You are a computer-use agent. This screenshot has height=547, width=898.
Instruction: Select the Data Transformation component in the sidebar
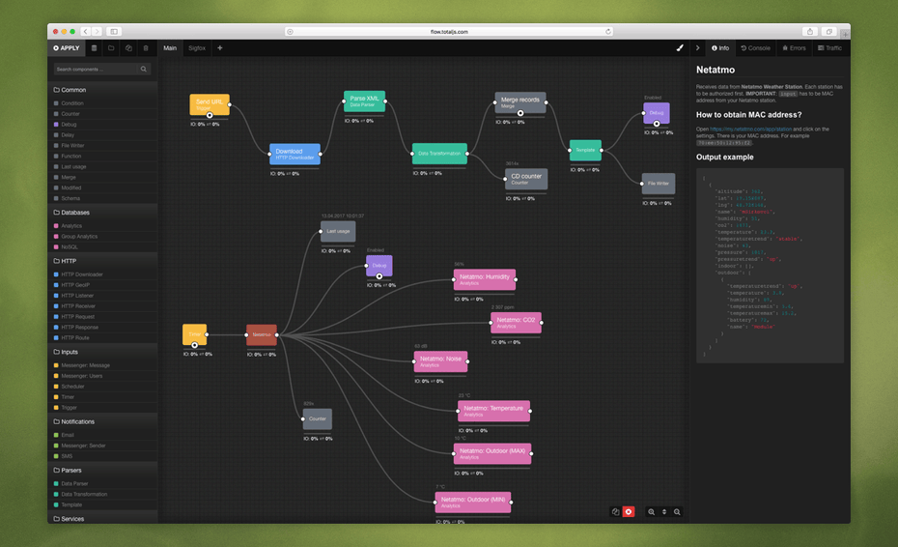[x=102, y=494]
